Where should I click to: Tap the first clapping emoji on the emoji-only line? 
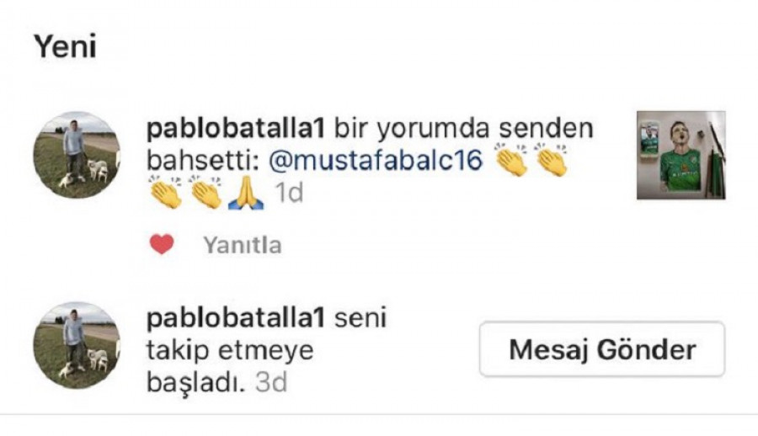165,193
